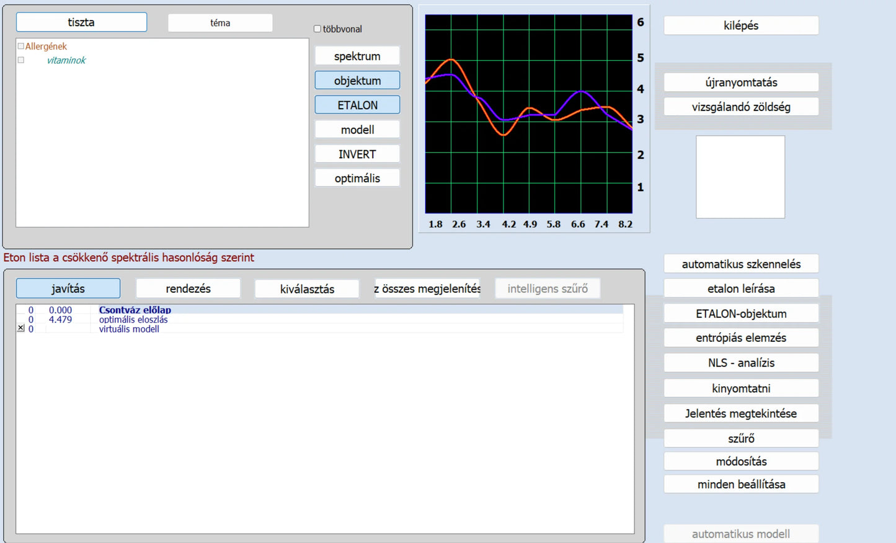The image size is (896, 543).
Task: Exit with the kilépés button
Action: click(x=741, y=25)
